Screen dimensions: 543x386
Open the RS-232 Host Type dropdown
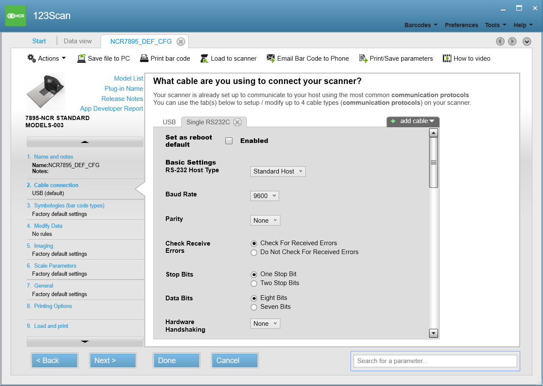tap(278, 171)
